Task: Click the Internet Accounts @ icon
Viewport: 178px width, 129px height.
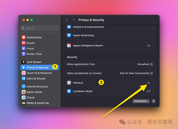Action: click(x=24, y=87)
